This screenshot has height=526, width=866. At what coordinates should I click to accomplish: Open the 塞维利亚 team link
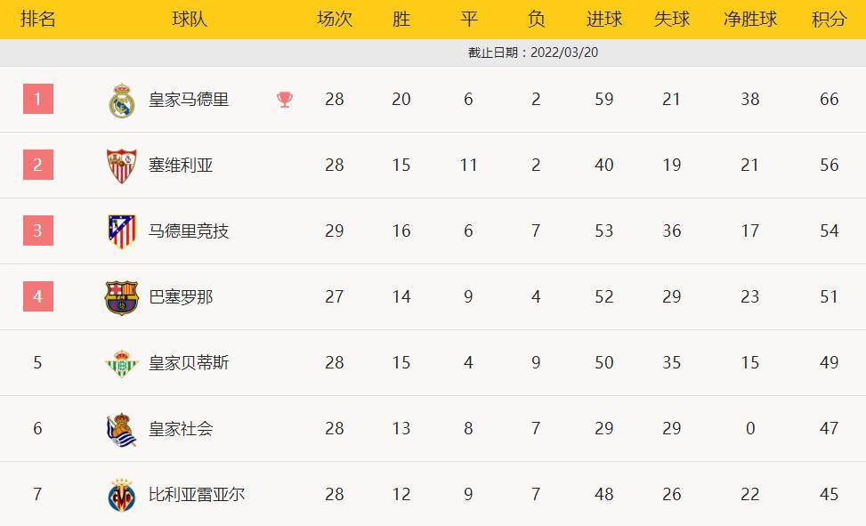181,166
